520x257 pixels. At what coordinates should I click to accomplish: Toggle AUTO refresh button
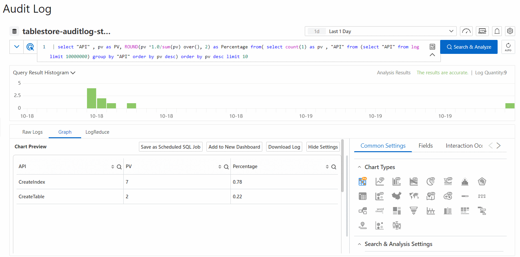[508, 47]
